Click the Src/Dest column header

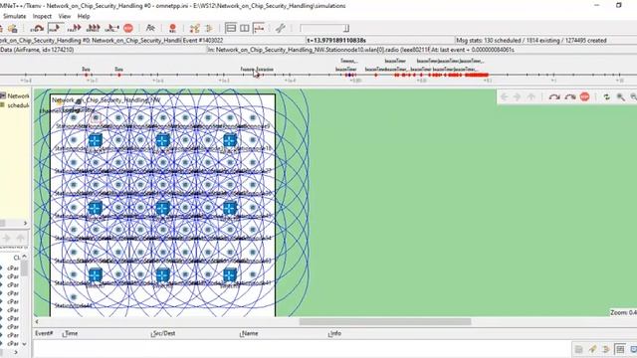point(163,333)
